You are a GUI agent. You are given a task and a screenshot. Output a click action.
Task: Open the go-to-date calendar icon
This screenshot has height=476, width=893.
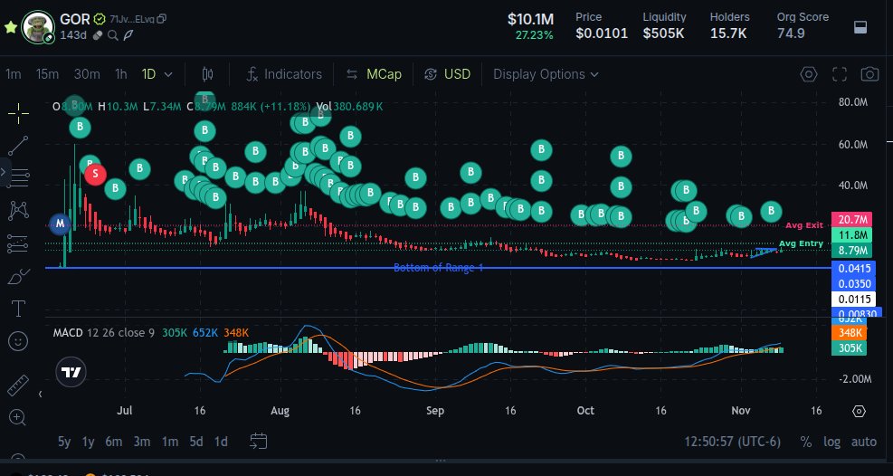(x=259, y=440)
